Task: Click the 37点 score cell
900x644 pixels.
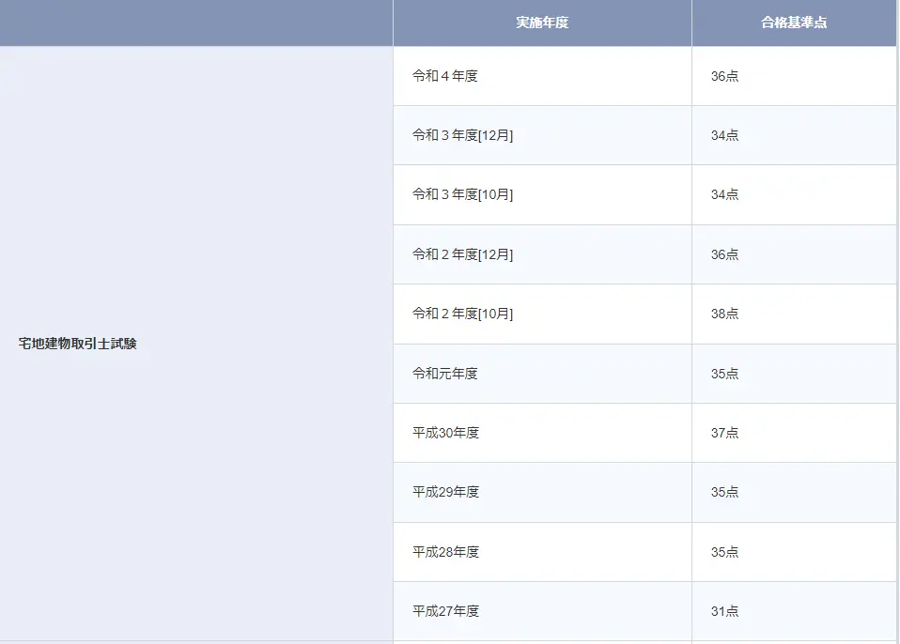Action: 795,433
